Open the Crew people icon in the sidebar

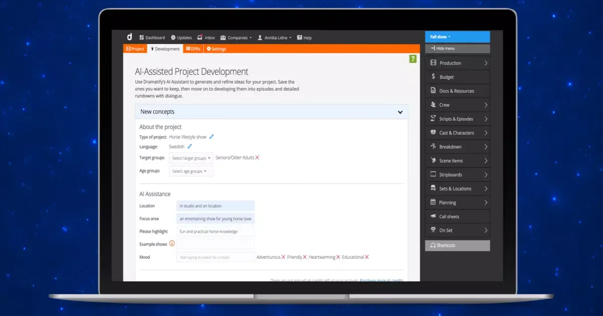pos(433,105)
